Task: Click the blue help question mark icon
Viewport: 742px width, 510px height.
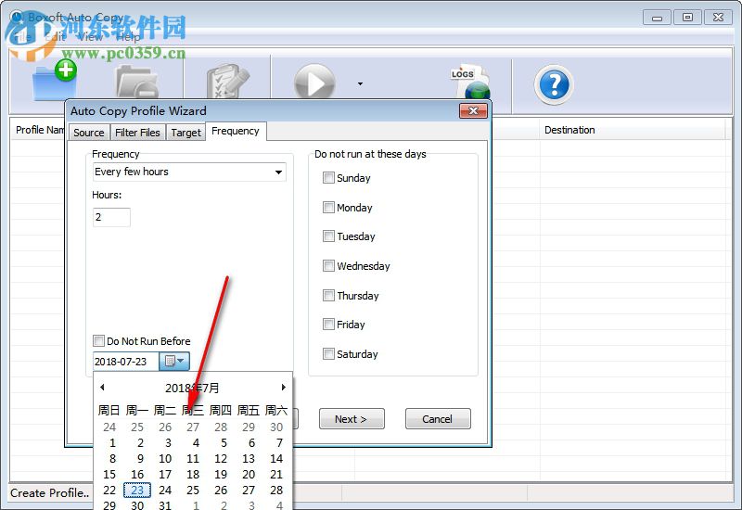Action: (x=554, y=84)
